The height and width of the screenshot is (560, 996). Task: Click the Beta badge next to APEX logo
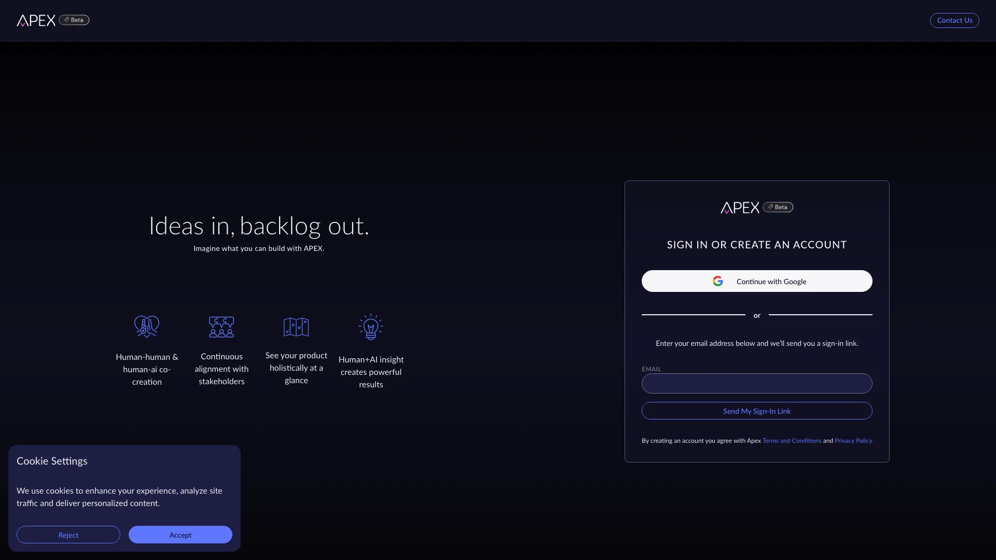[x=74, y=20]
